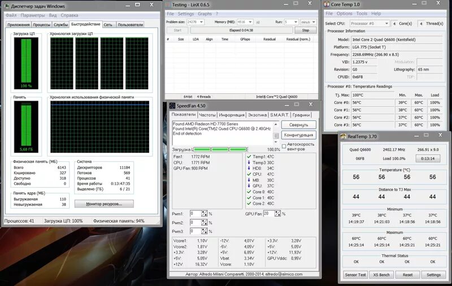Open the Справка menu in Task Manager
452x286 pixels.
(69, 15)
